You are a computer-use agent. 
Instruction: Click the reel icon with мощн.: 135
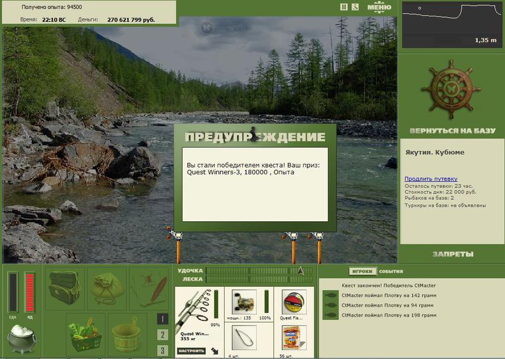pos(244,302)
